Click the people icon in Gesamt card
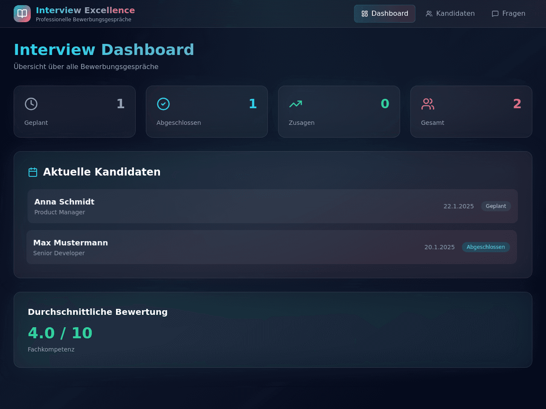The width and height of the screenshot is (546, 409). click(428, 104)
